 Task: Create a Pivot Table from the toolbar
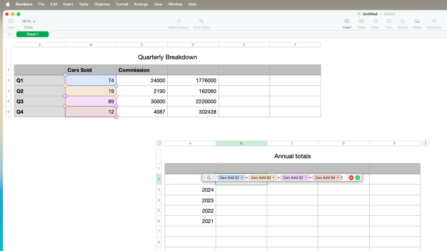[201, 21]
